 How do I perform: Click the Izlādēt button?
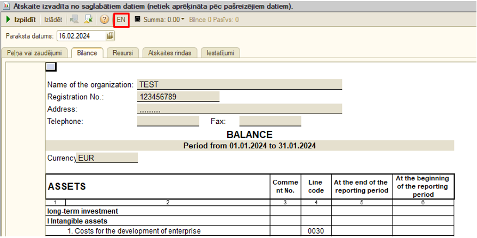(x=53, y=20)
